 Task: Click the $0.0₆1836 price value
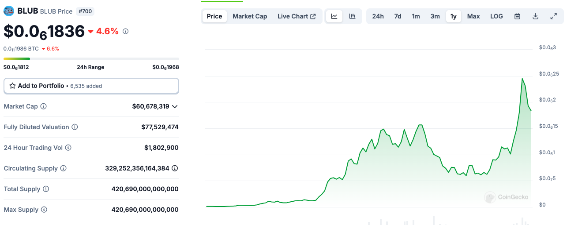click(x=44, y=32)
